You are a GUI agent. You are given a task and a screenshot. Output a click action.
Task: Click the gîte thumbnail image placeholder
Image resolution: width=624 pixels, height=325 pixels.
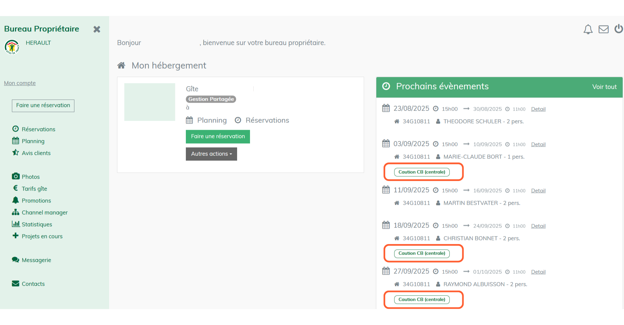(149, 102)
